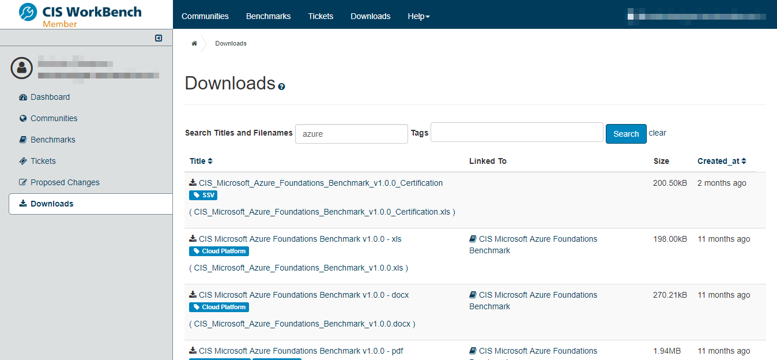
Task: Click the home icon in breadcrumb
Action: [x=194, y=43]
